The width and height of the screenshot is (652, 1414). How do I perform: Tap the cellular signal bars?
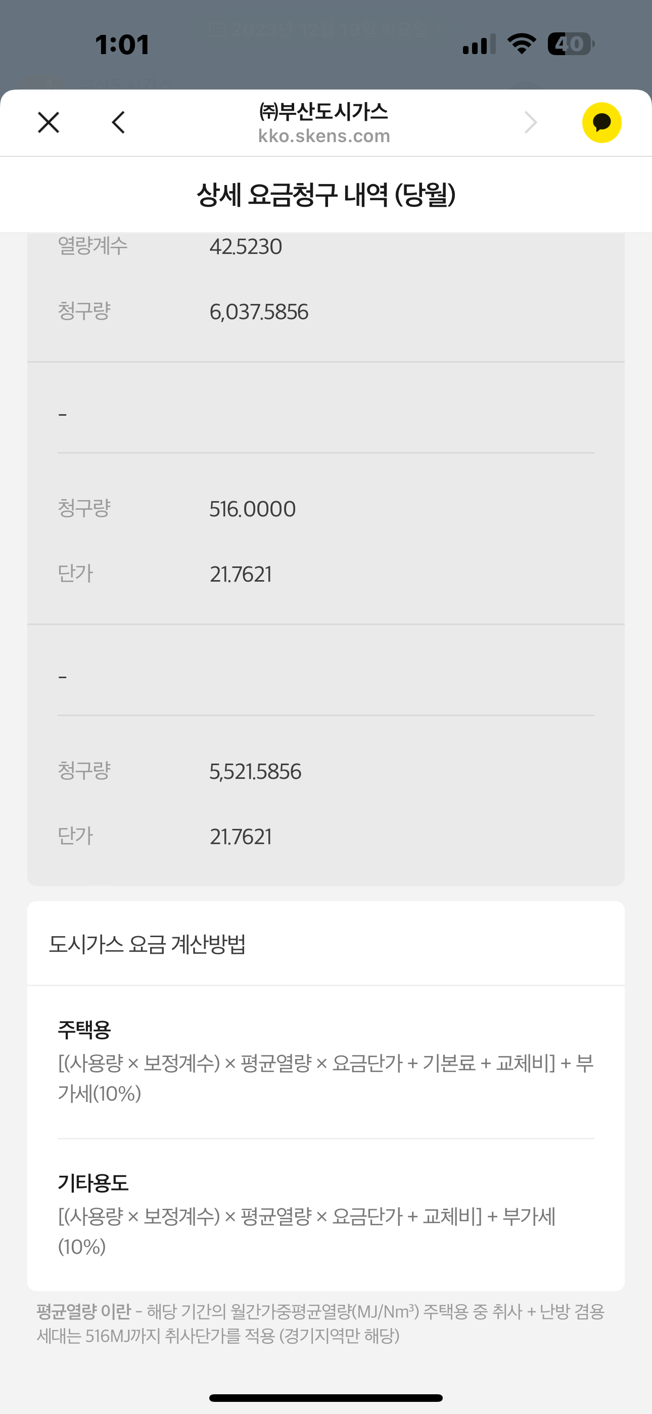pyautogui.click(x=479, y=44)
